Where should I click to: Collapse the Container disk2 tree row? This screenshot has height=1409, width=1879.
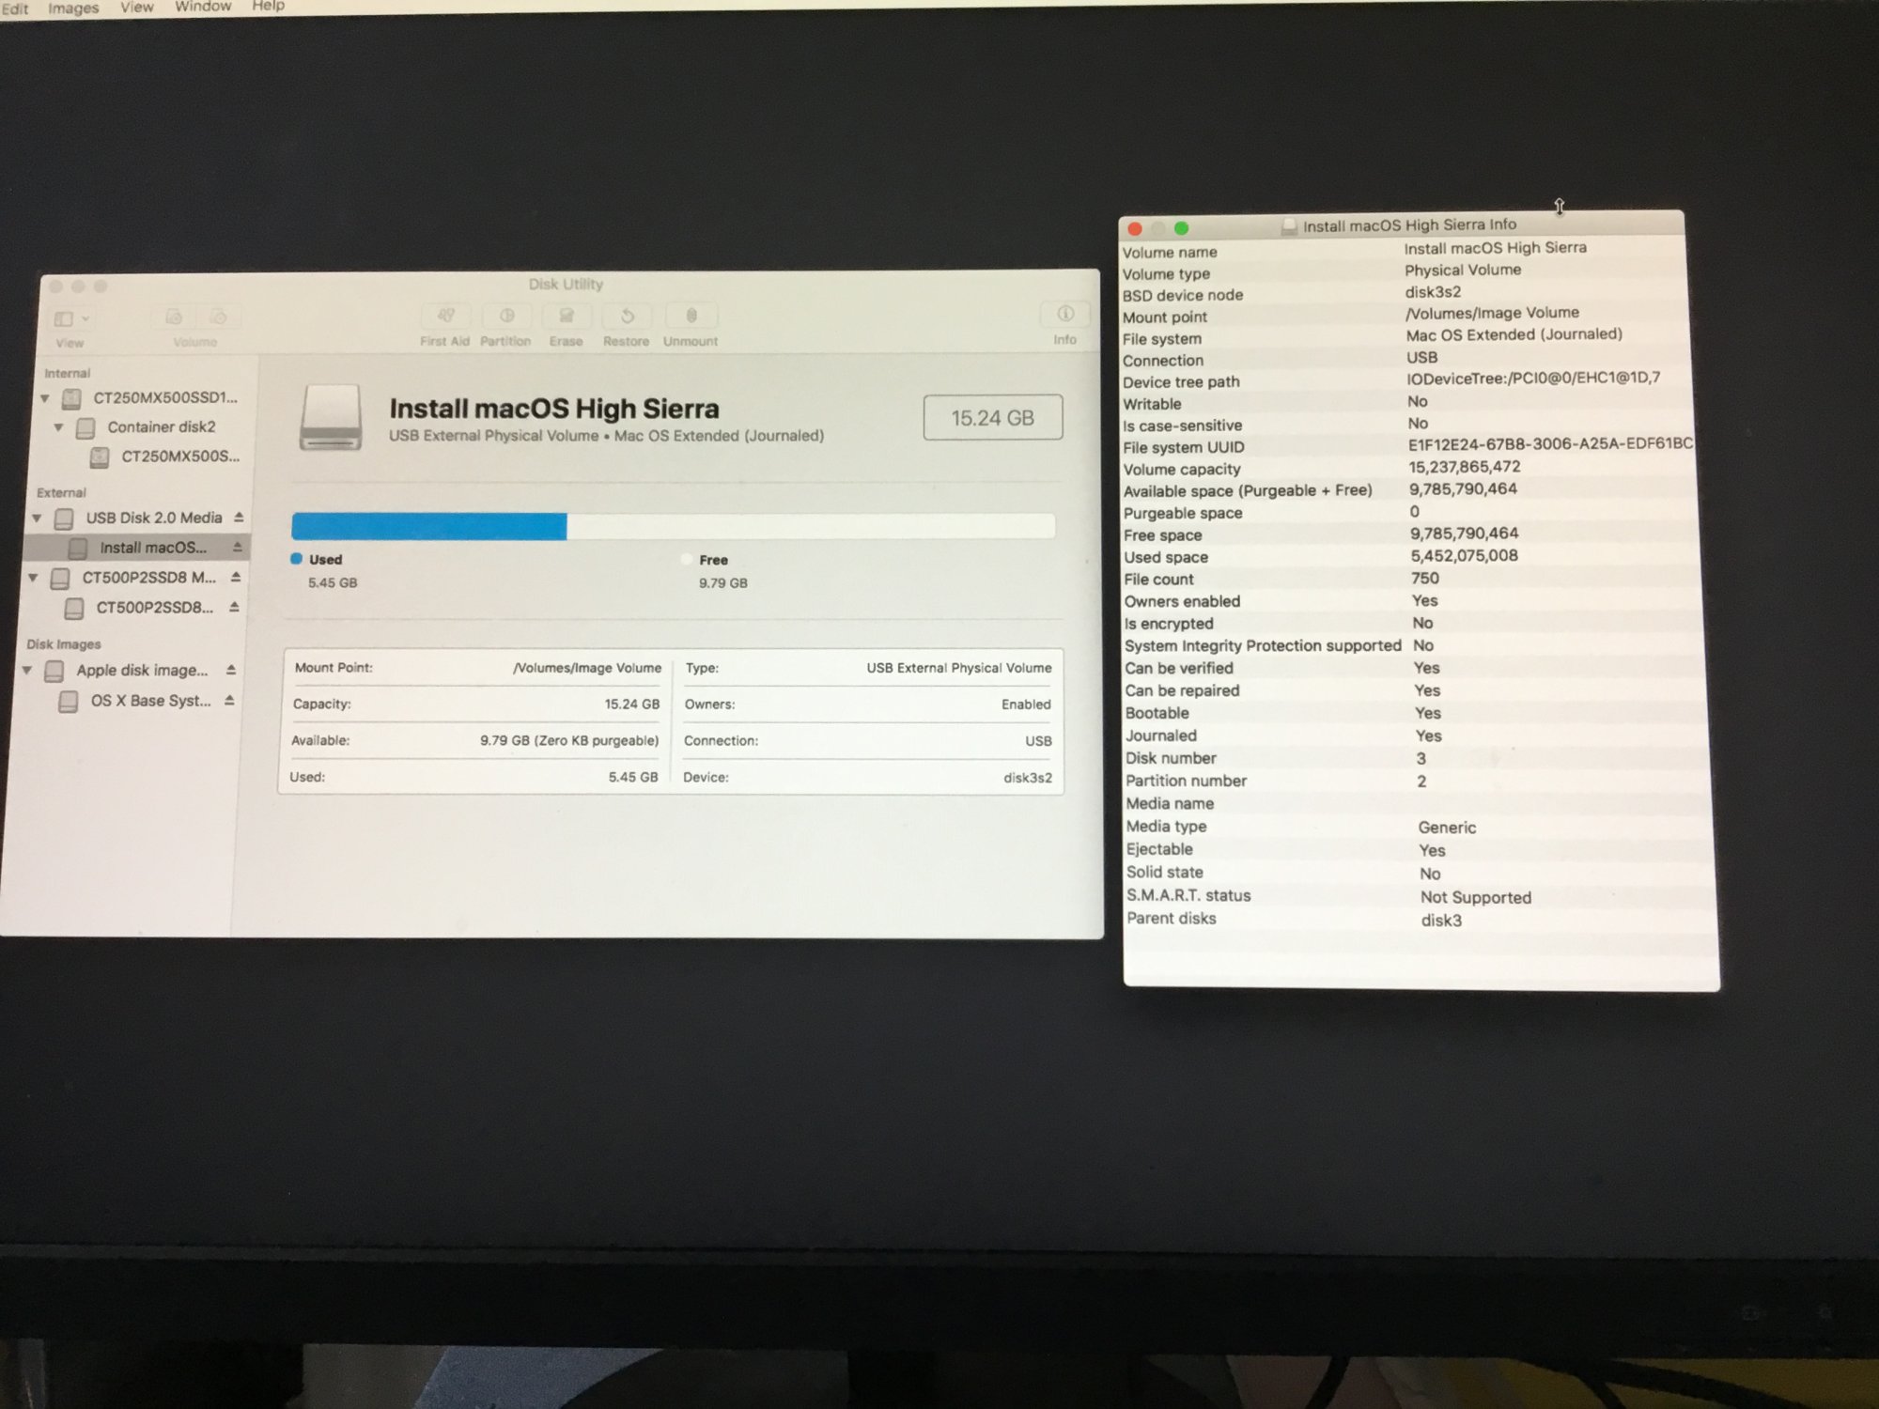[x=58, y=428]
